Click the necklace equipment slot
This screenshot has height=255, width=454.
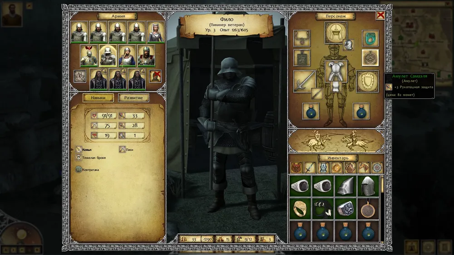302,38
